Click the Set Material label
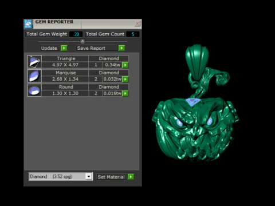This screenshot has width=275, height=206. point(111,177)
